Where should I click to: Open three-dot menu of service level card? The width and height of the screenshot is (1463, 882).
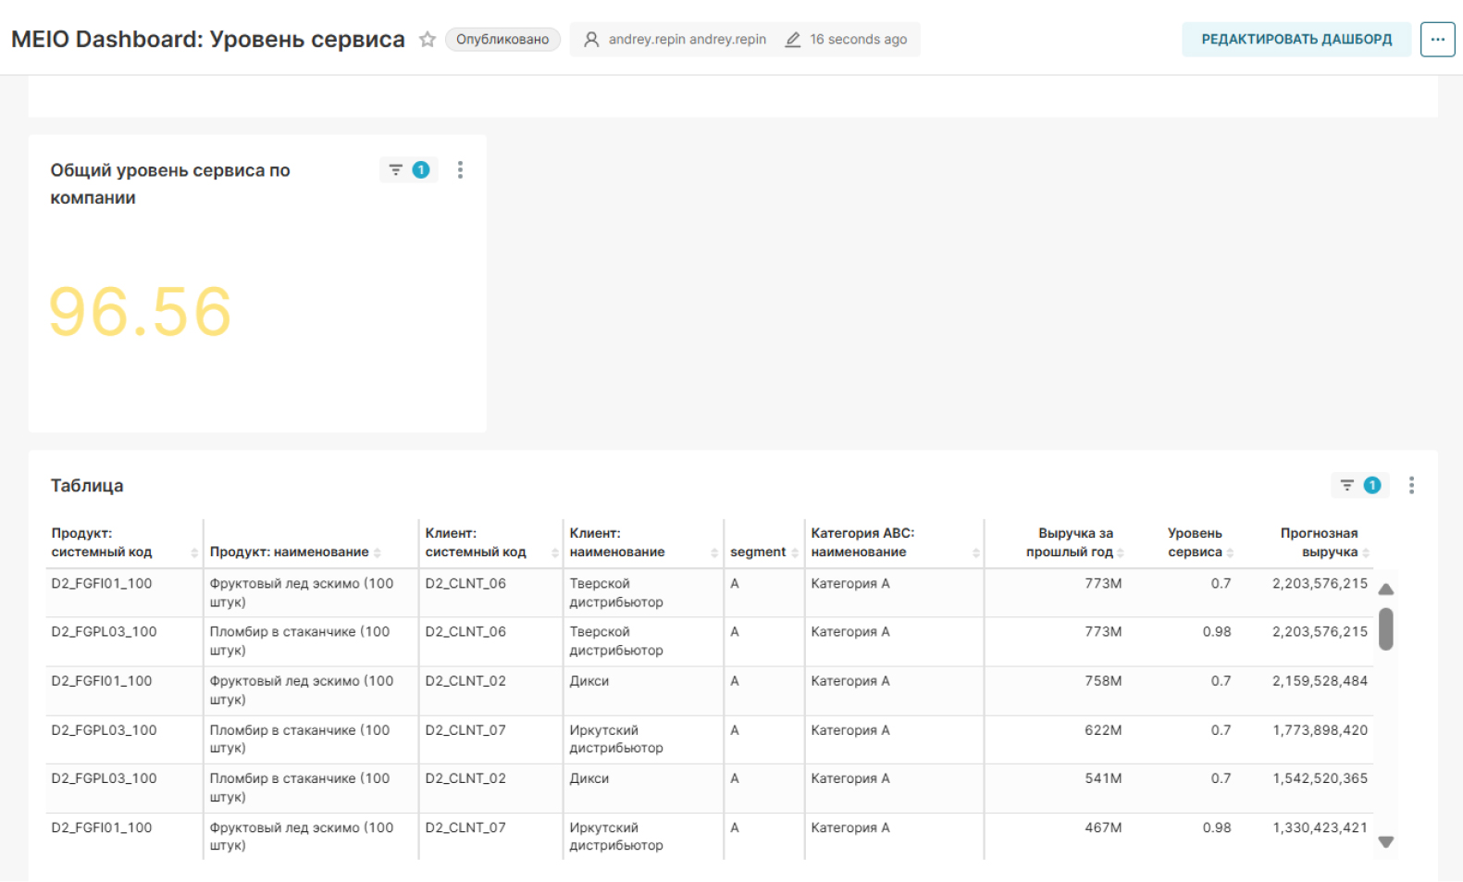coord(460,169)
